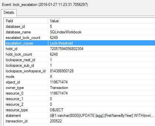Click the Value column header
The height and width of the screenshot is (126, 155).
coord(101,21)
